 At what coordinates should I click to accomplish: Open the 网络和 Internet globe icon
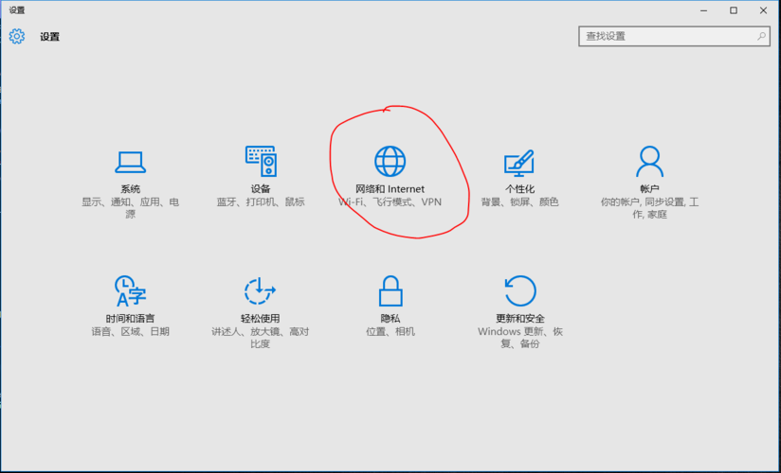click(390, 161)
